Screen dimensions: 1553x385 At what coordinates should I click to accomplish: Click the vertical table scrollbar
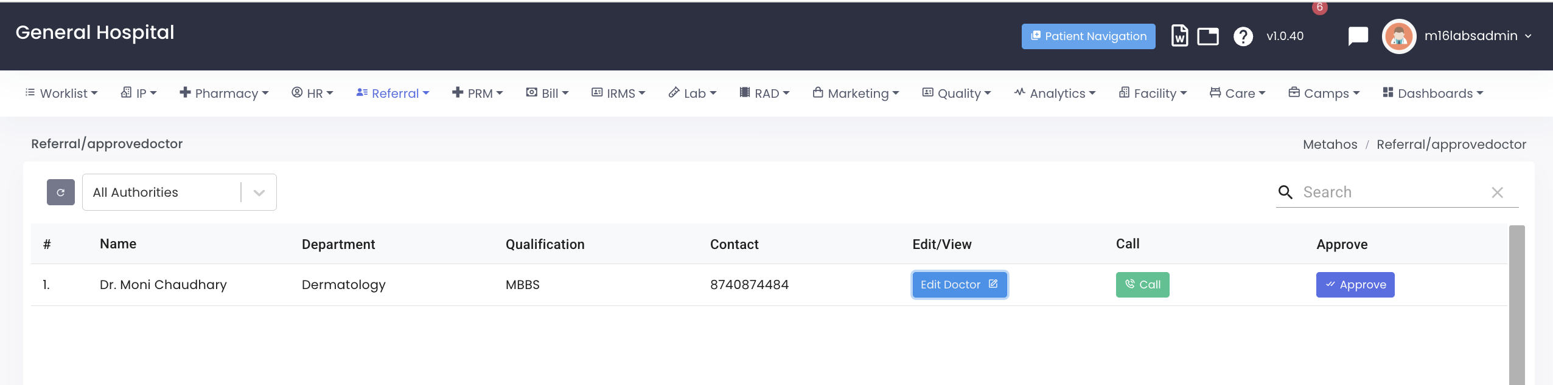1516,304
